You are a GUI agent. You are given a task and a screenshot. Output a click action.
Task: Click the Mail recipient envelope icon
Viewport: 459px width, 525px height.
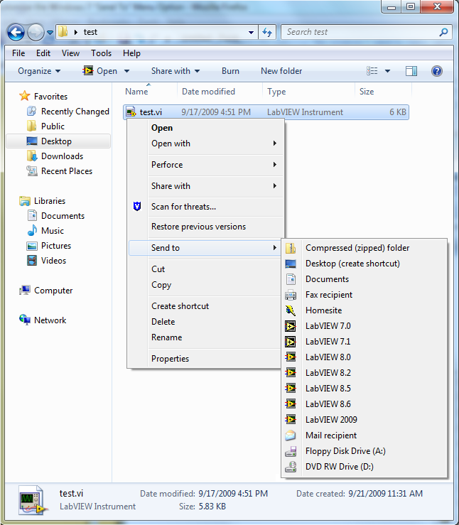pos(291,435)
